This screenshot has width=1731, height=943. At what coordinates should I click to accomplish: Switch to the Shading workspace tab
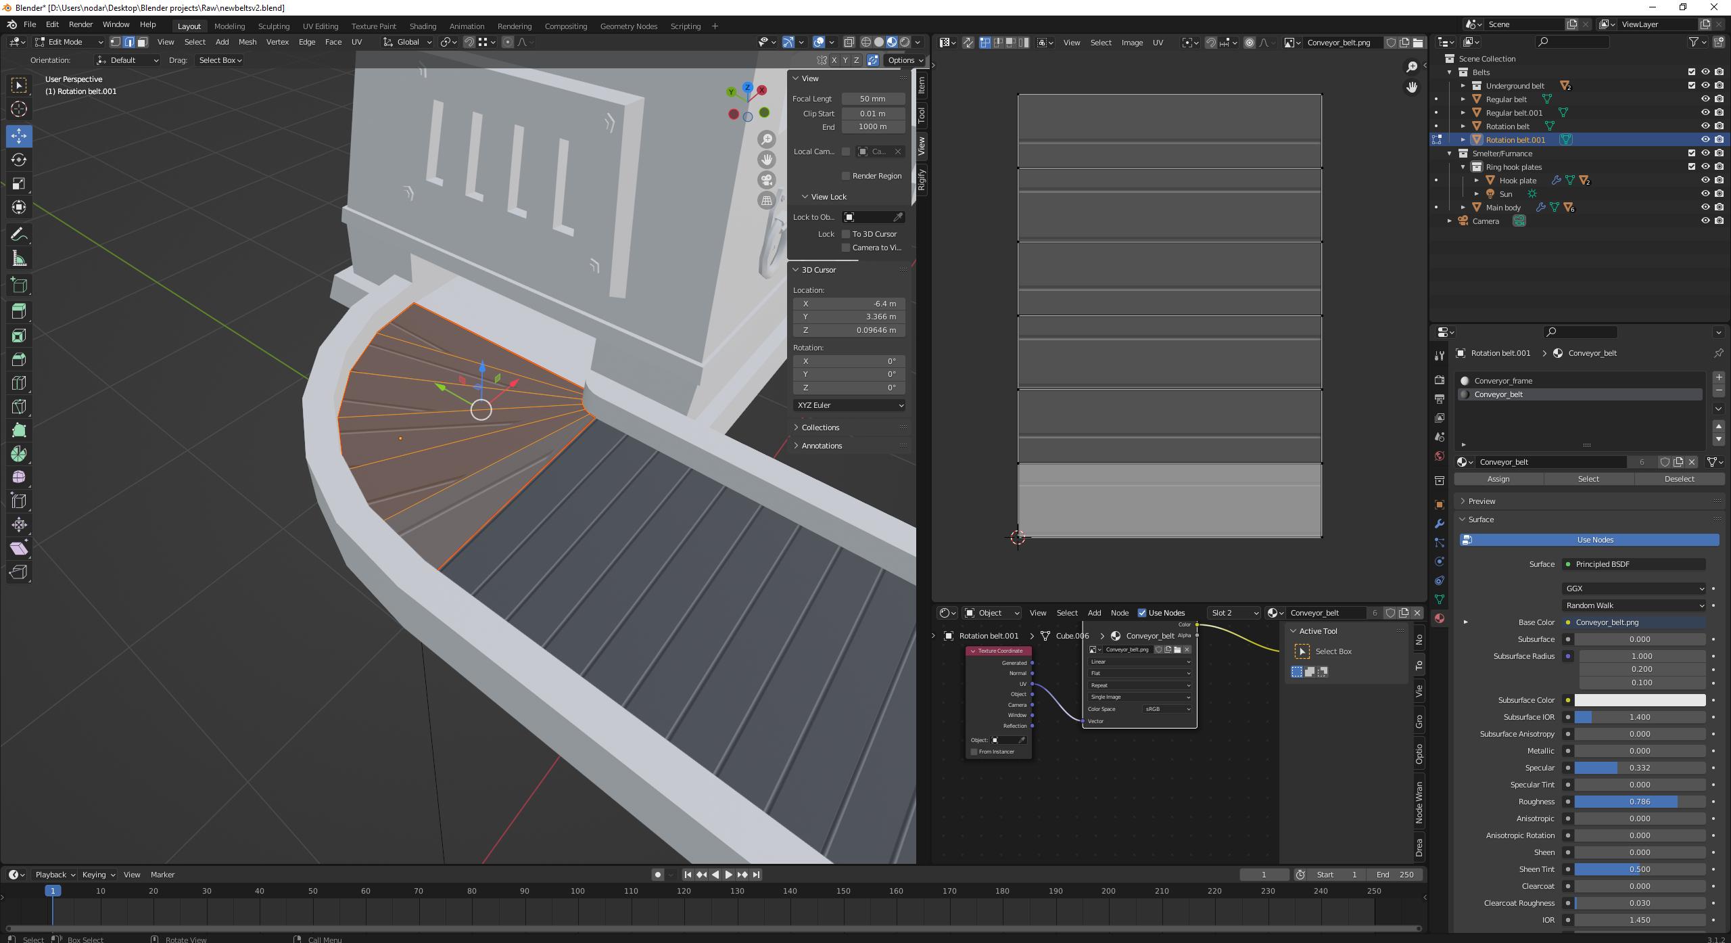[x=423, y=26]
